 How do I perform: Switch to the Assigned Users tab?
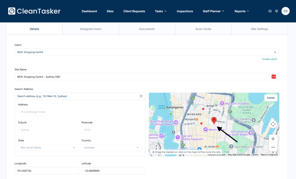[91, 29]
